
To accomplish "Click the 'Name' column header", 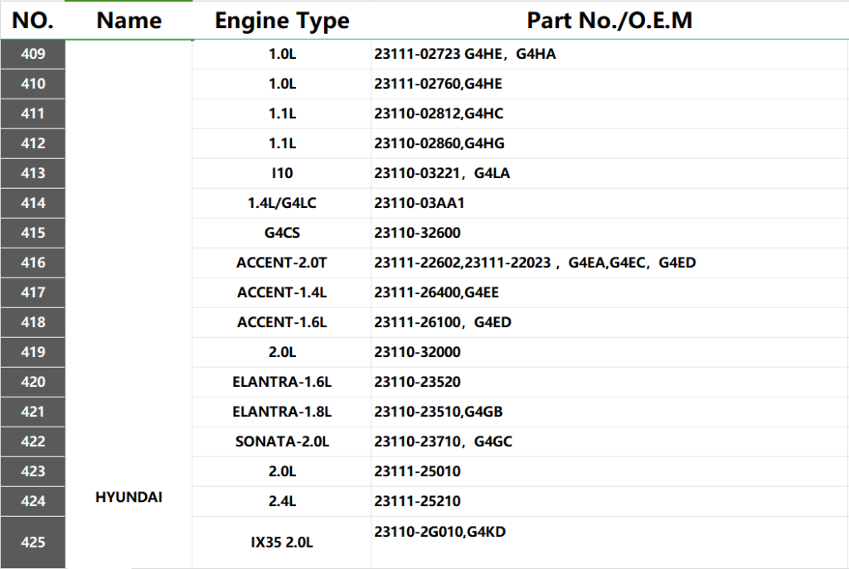I will pyautogui.click(x=129, y=21).
